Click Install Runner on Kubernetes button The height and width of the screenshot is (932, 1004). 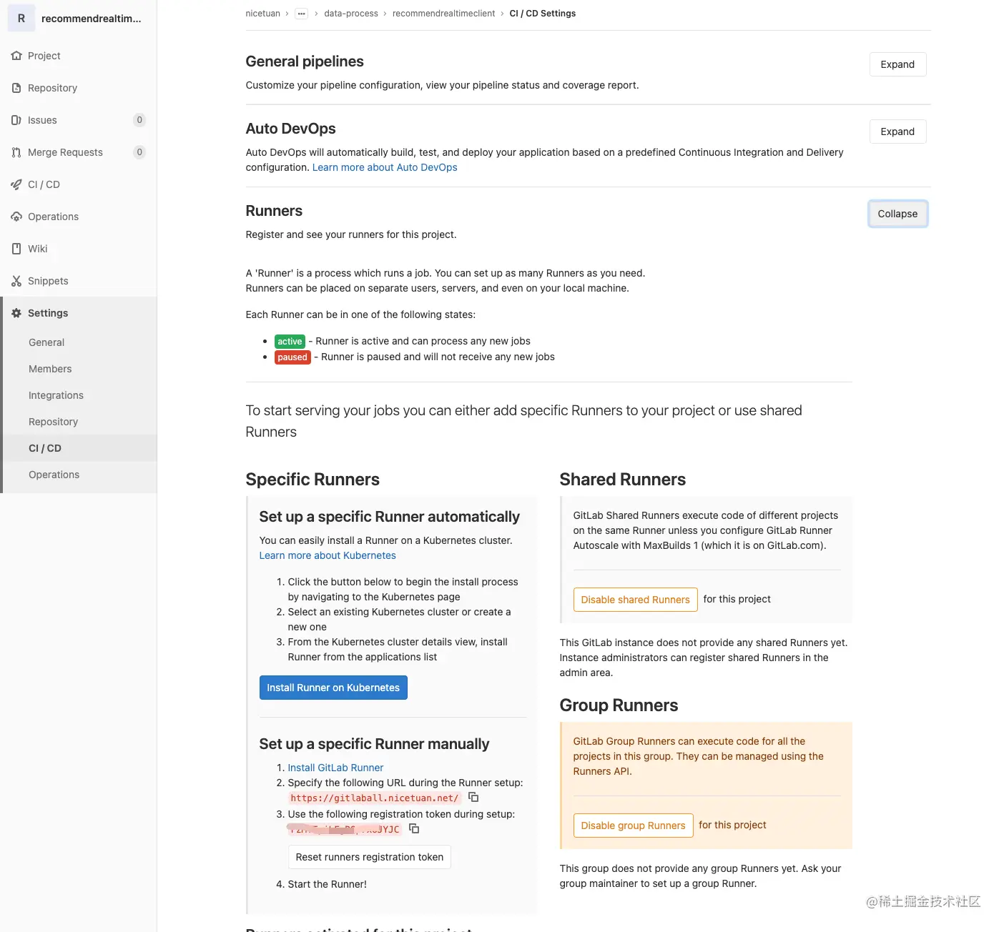(333, 688)
